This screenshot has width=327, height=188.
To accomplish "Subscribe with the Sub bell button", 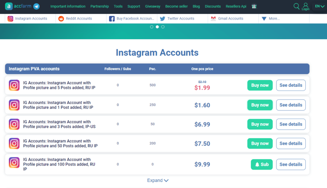I will tap(262, 164).
